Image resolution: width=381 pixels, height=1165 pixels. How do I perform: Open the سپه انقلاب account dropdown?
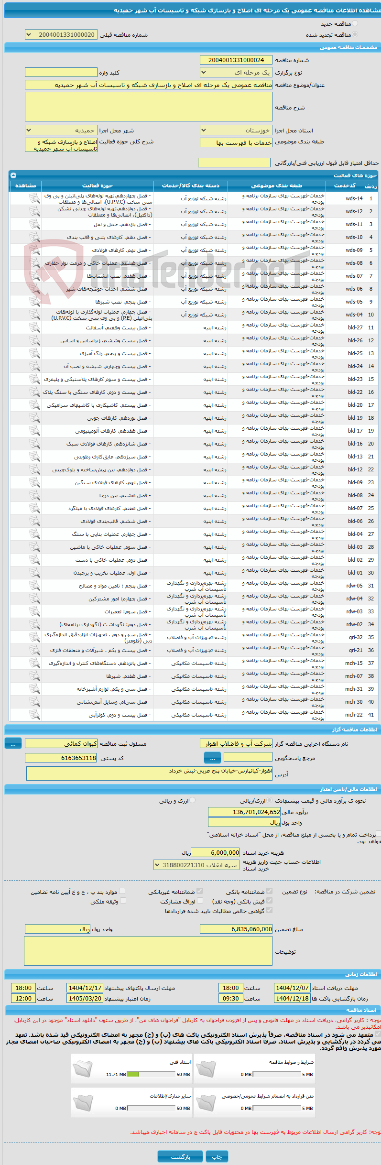(196, 865)
